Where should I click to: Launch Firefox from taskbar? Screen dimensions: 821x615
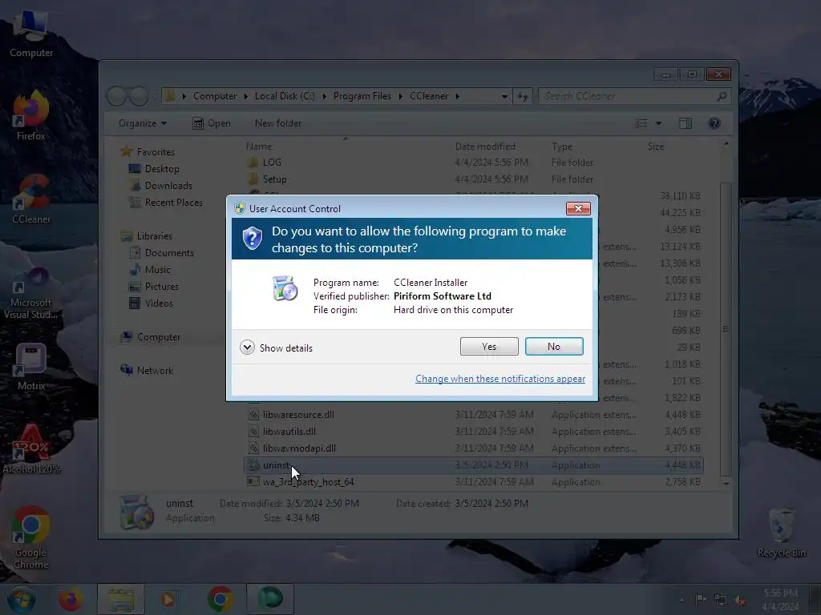pyautogui.click(x=71, y=599)
